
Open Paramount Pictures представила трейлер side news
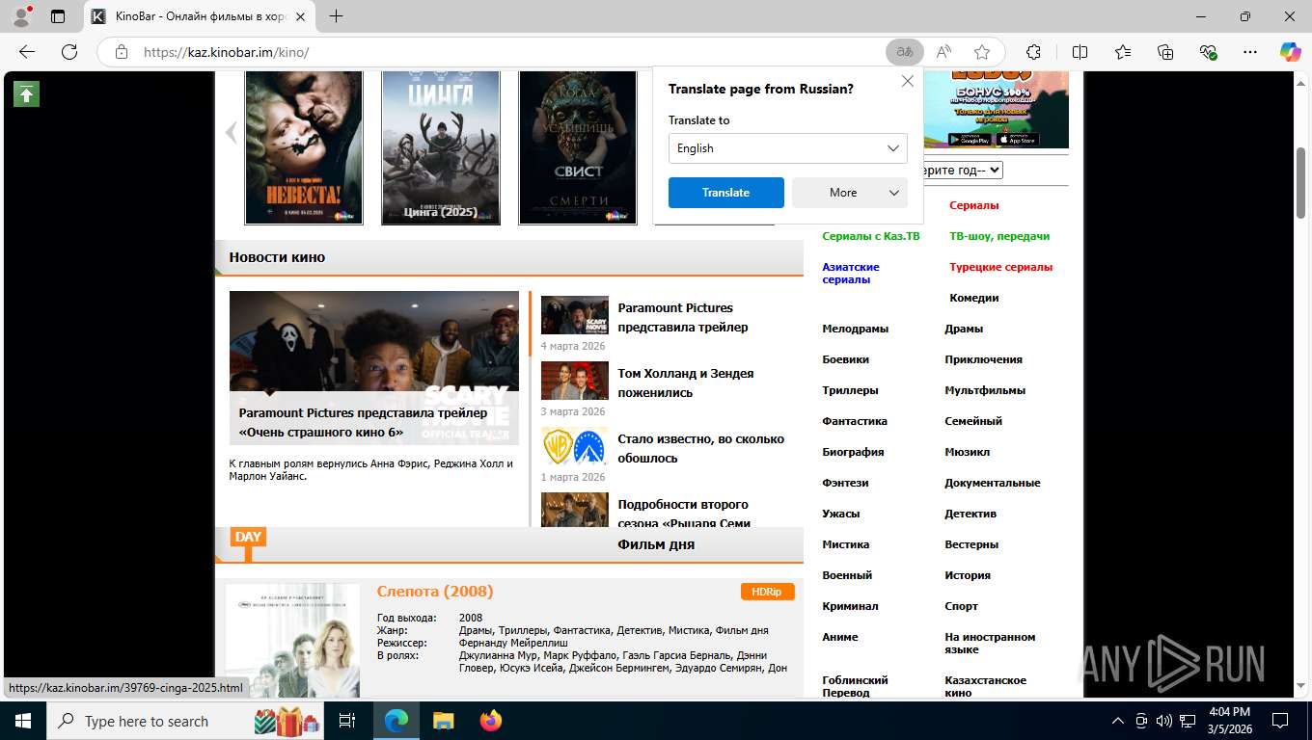(x=683, y=317)
